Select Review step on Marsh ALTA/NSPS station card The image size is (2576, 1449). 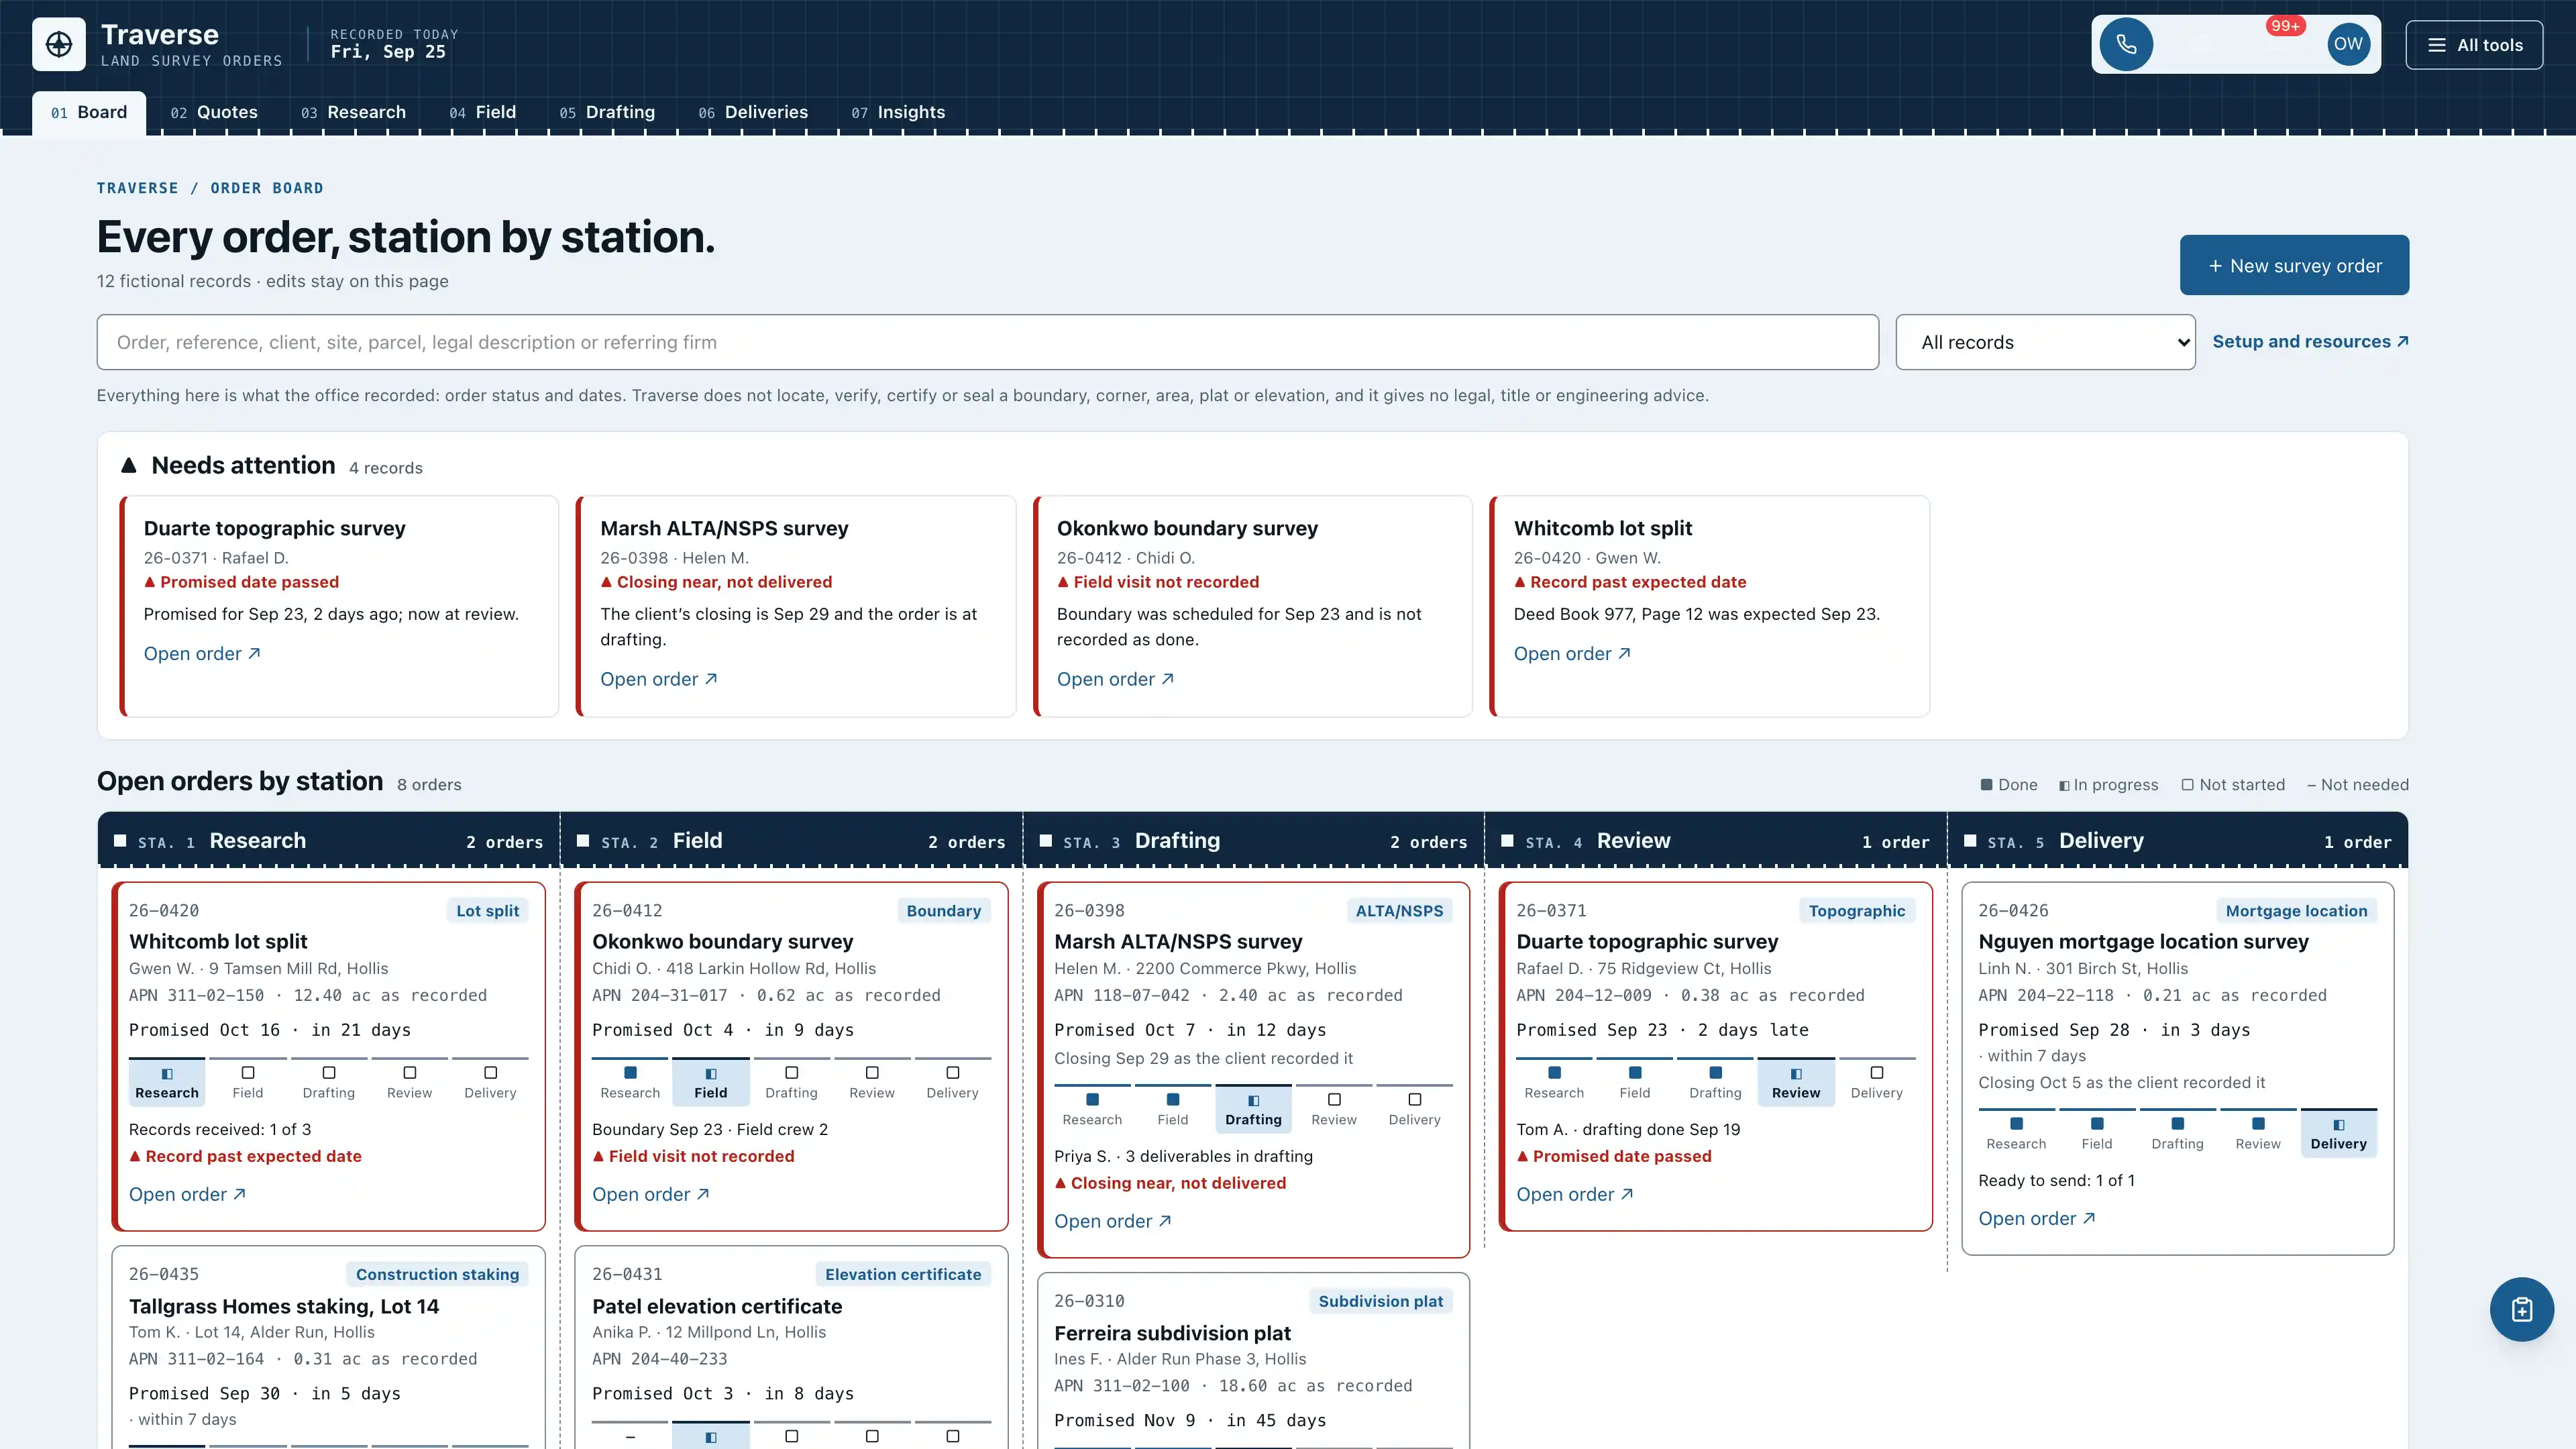[1334, 1109]
